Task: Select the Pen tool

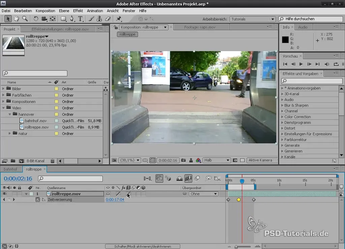Action: pos(72,19)
